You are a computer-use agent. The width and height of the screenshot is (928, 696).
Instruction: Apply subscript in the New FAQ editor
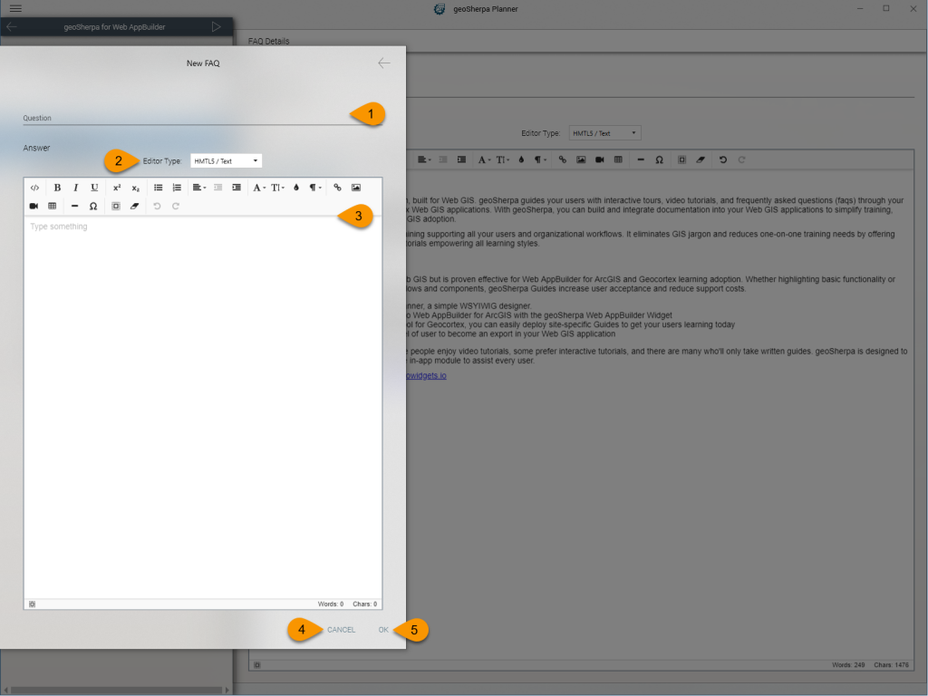pyautogui.click(x=136, y=188)
